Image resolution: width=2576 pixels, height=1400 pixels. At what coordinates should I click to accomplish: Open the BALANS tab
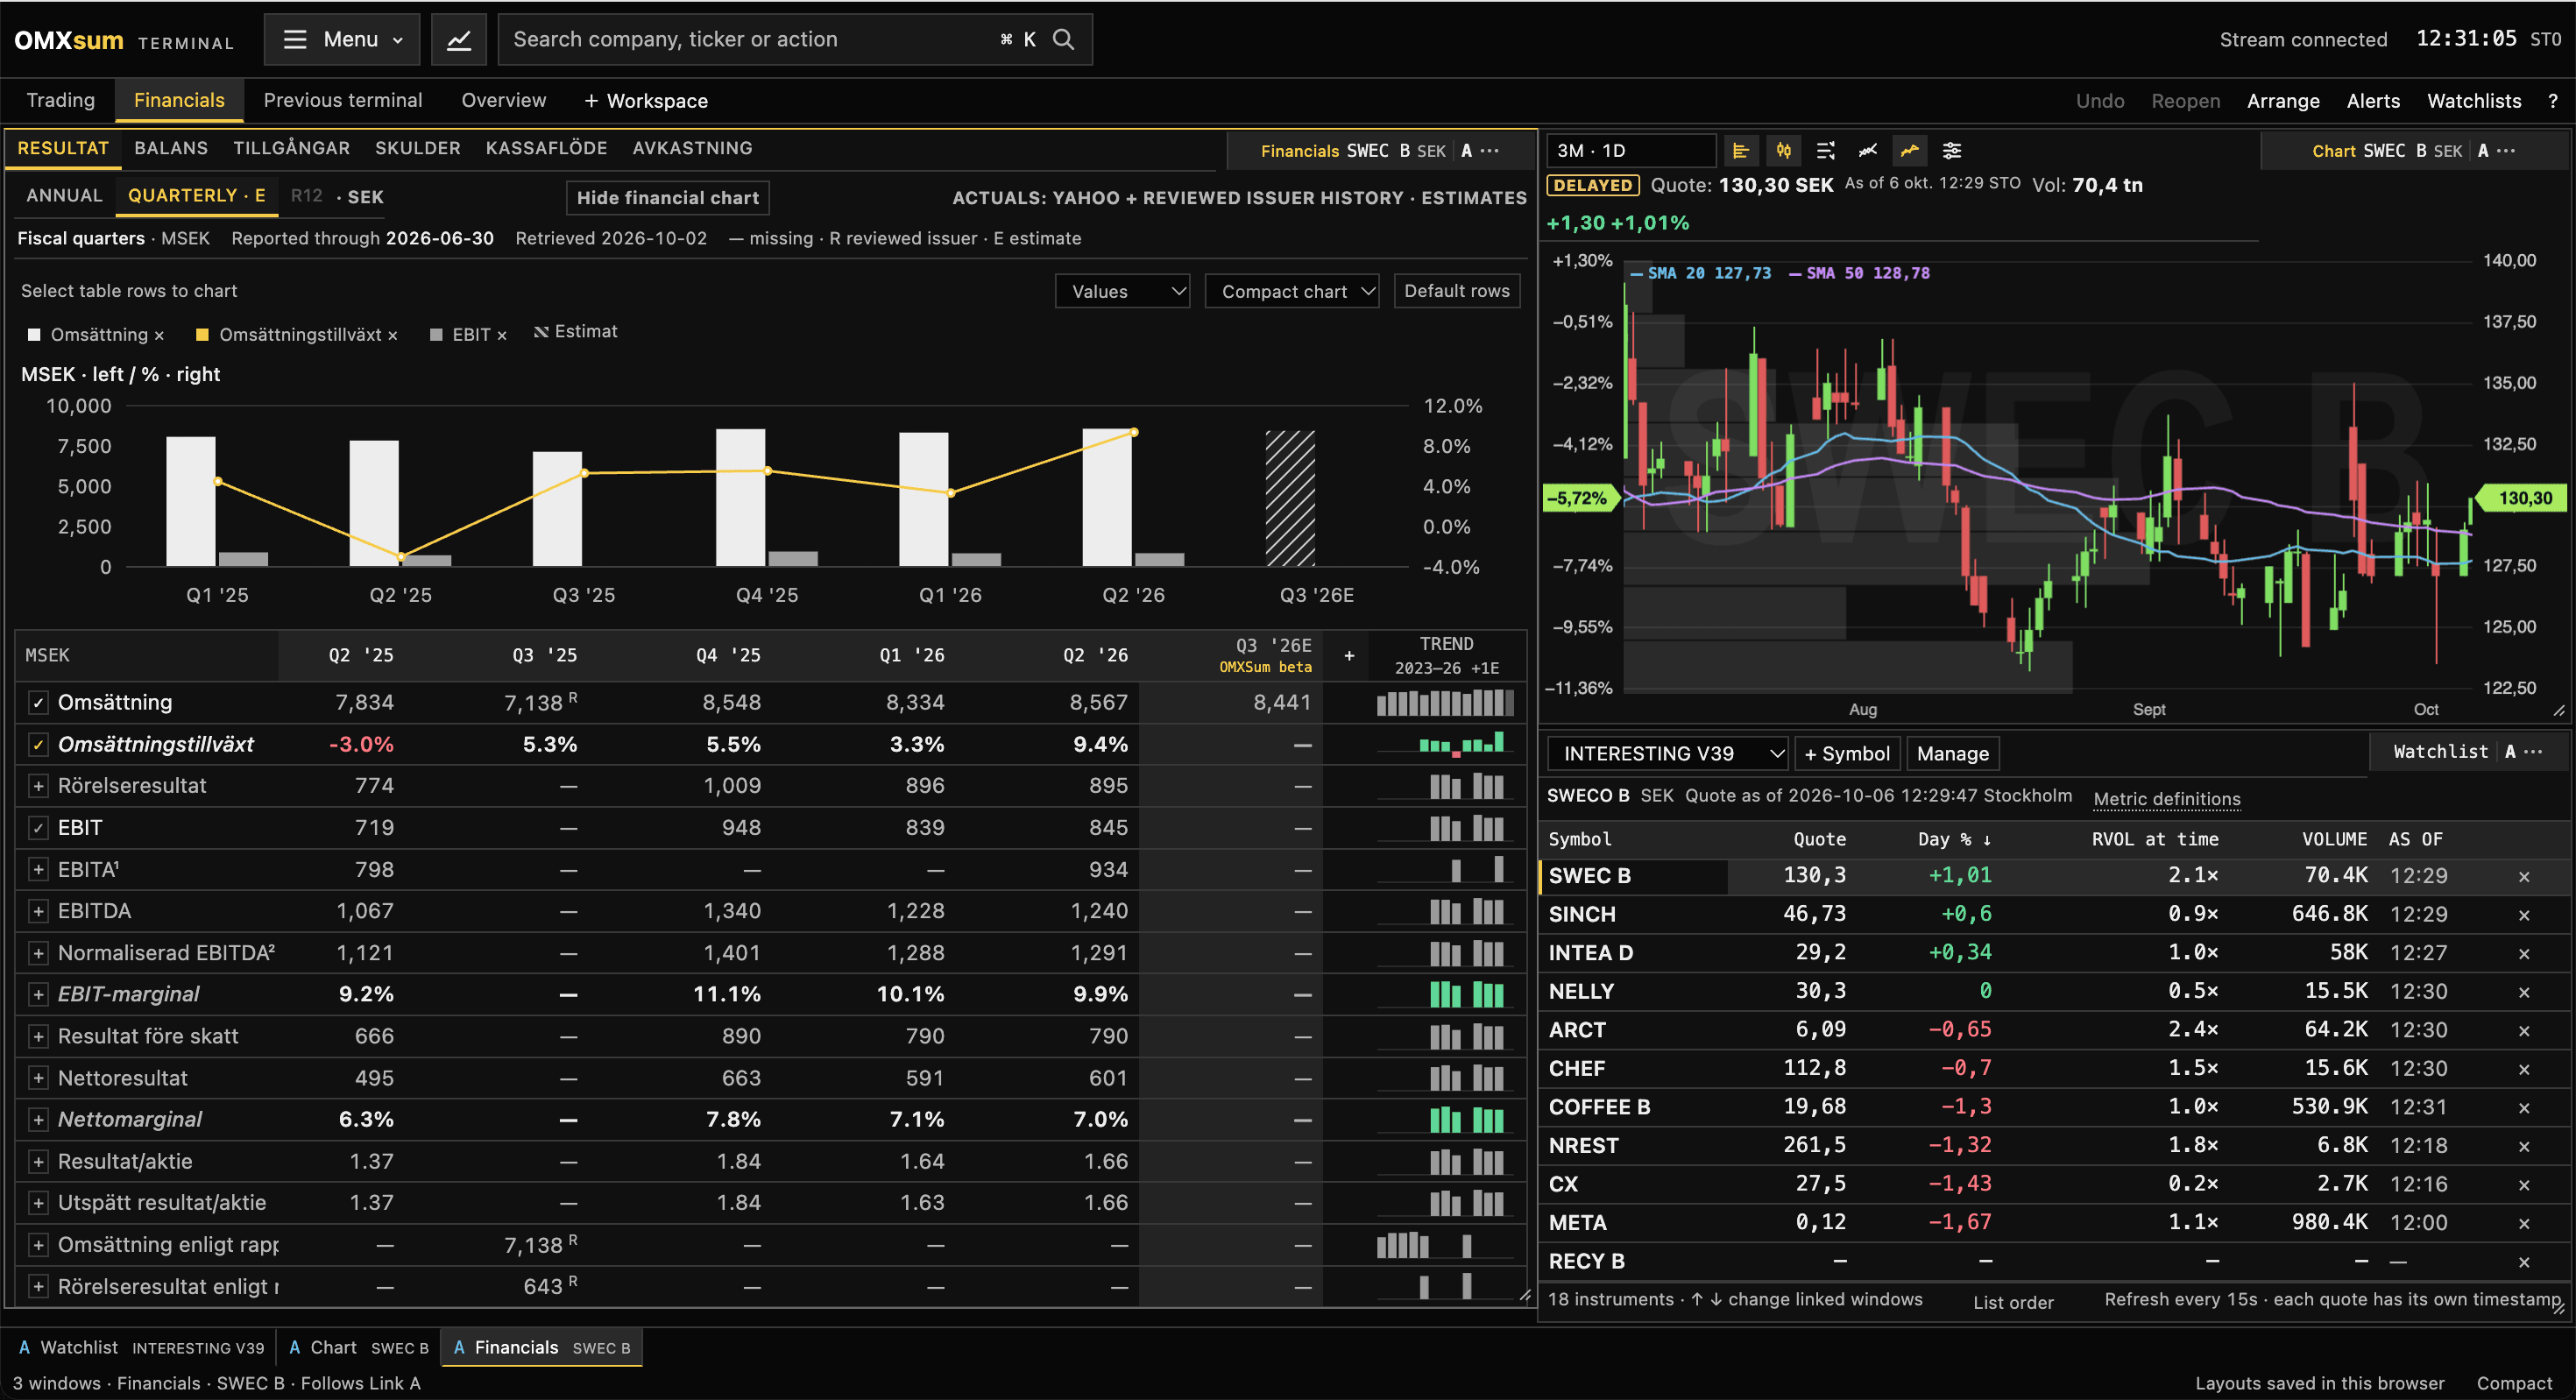pyautogui.click(x=171, y=148)
